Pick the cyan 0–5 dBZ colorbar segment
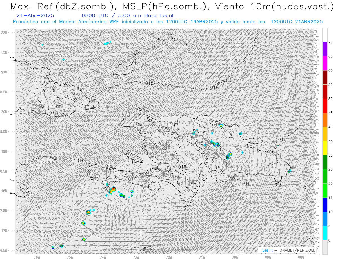The height and width of the screenshot is (261, 338). pyautogui.click(x=325, y=233)
